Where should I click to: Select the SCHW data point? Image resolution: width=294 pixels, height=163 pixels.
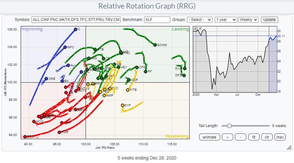155,45
